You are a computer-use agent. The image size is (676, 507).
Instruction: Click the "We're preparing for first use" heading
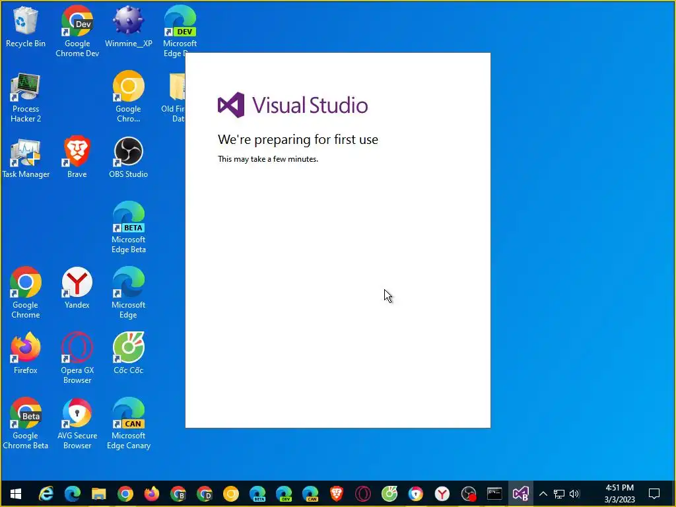pos(298,140)
